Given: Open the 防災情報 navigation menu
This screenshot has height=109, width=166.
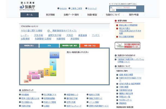Looking at the screenshot, I should pyautogui.click(x=50, y=15).
